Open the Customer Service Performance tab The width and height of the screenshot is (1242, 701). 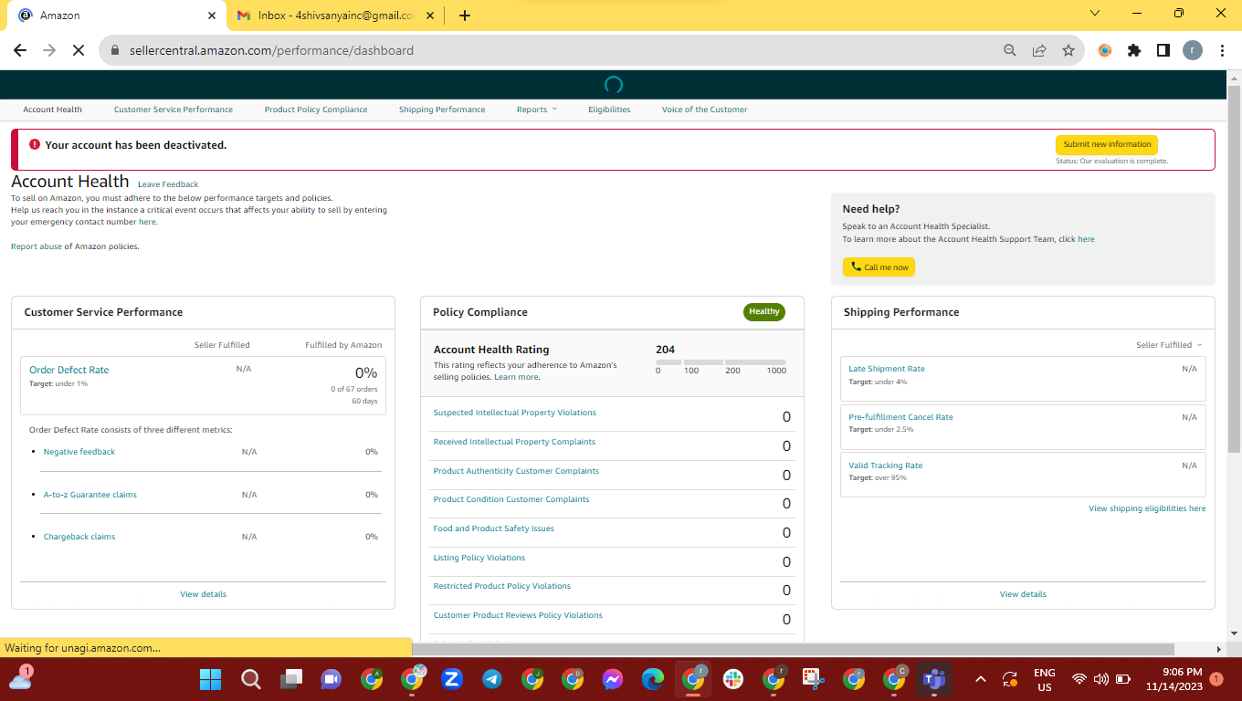click(x=174, y=110)
